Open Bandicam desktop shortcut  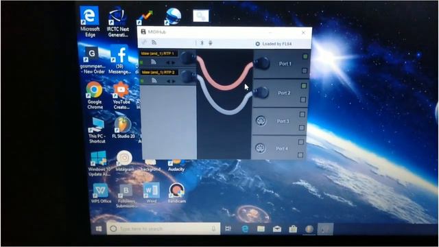tap(177, 193)
